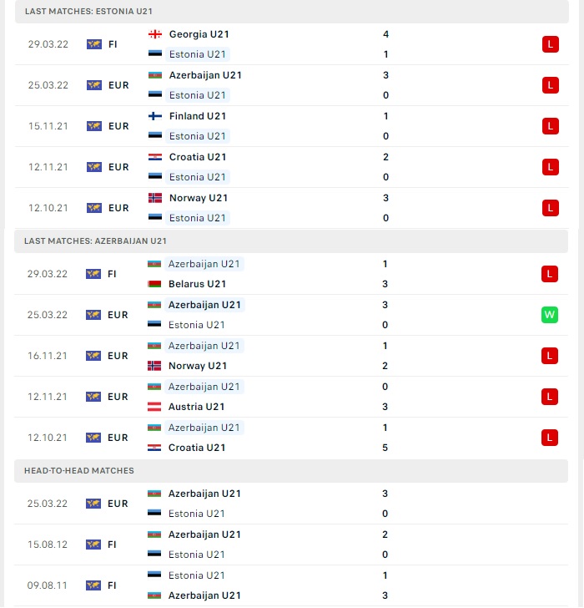Open Georgia U21 team link

click(199, 34)
